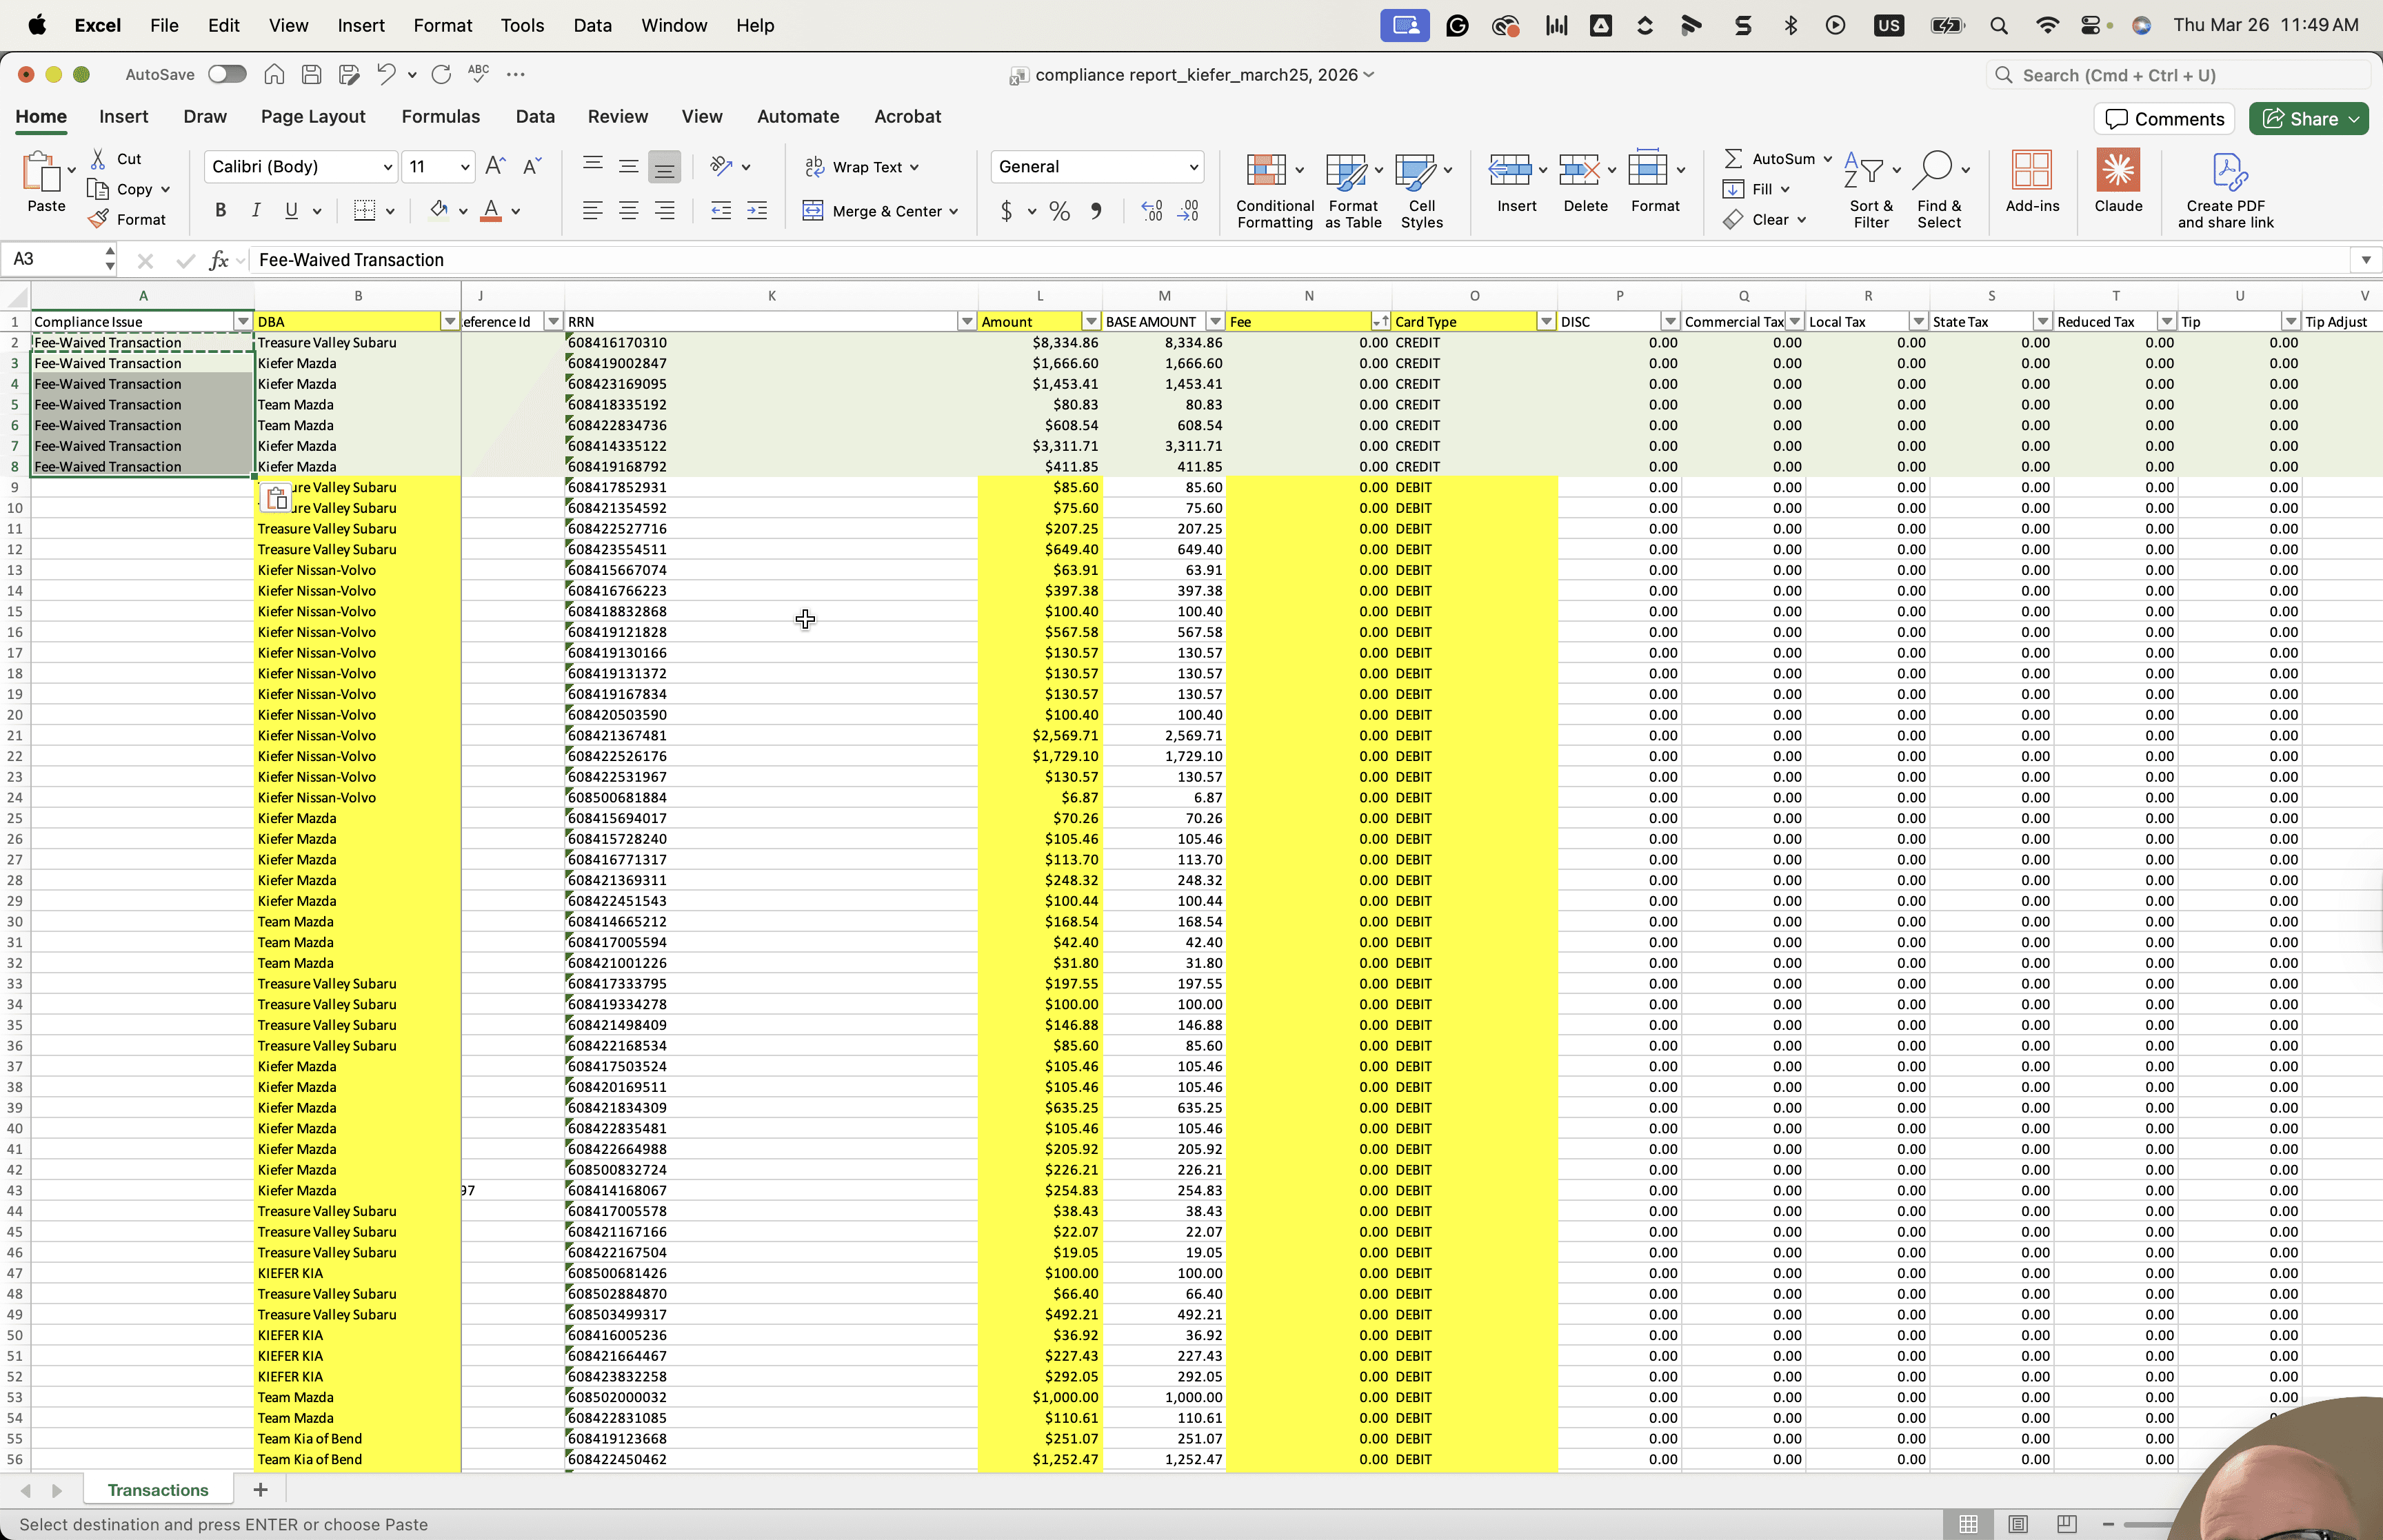The height and width of the screenshot is (1540, 2383).
Task: Switch to the Review ribbon tab
Action: coord(617,116)
